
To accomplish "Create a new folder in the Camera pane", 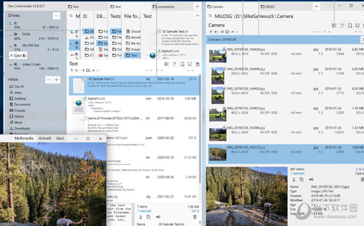I will point(227,32).
